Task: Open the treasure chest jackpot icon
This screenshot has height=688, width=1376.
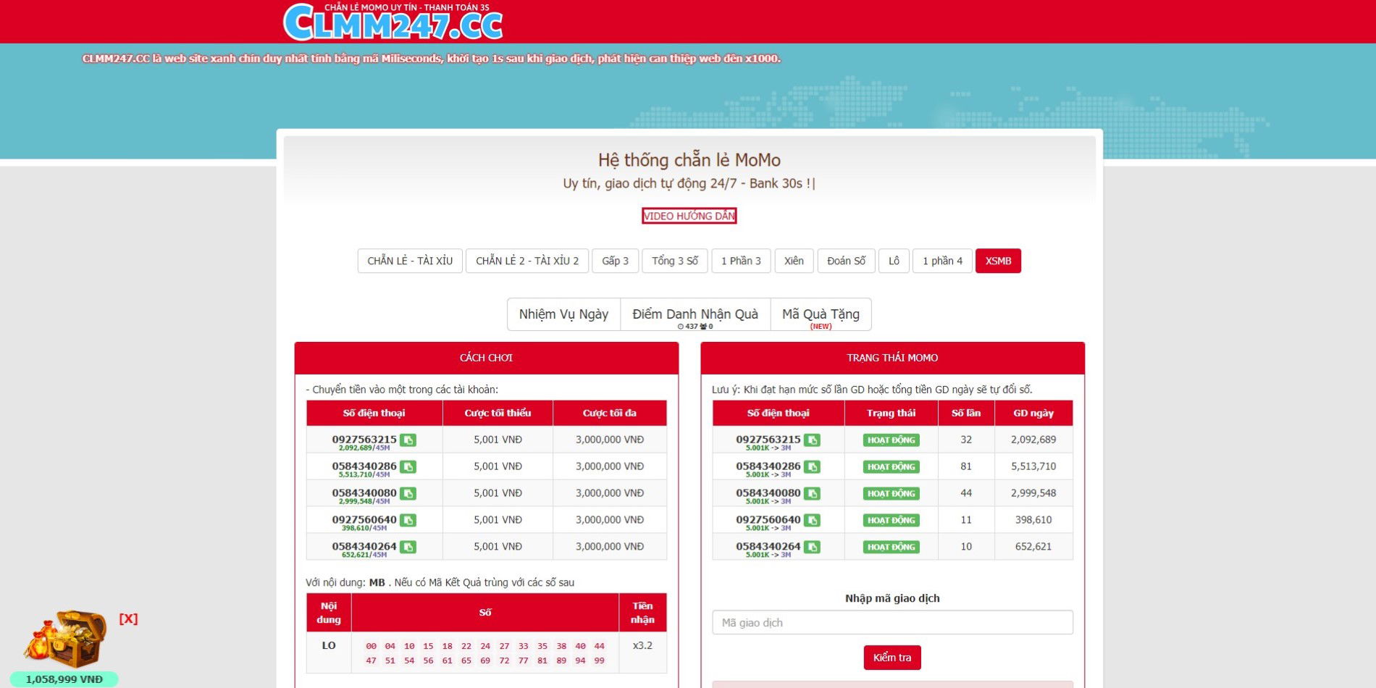Action: (x=65, y=639)
